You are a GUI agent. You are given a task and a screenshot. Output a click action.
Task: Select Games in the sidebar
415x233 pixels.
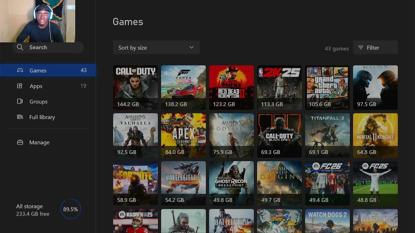[48, 70]
